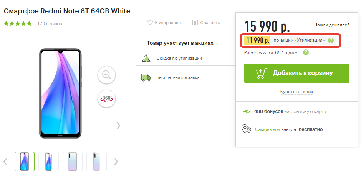Click the Купить в 1 клик link
Image resolution: width=361 pixels, height=175 pixels.
pyautogui.click(x=296, y=92)
